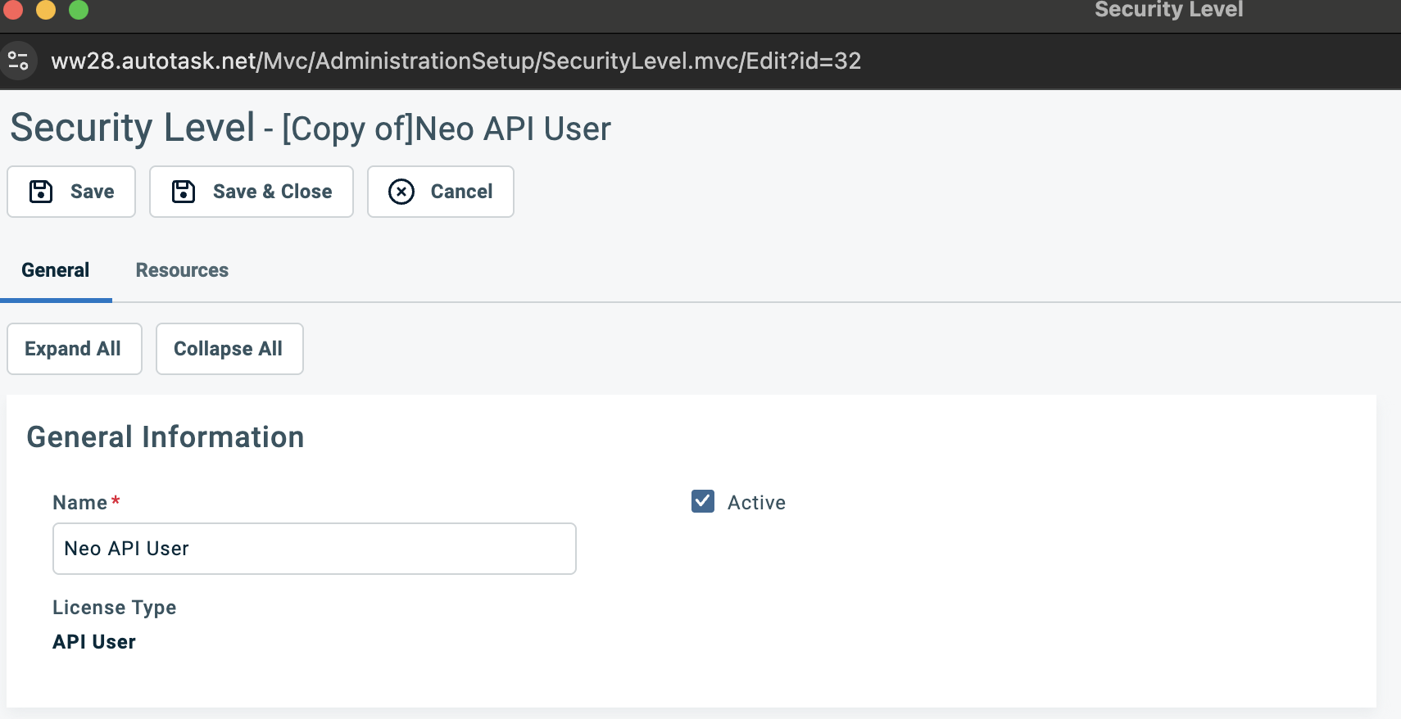Click the Save button

[71, 192]
